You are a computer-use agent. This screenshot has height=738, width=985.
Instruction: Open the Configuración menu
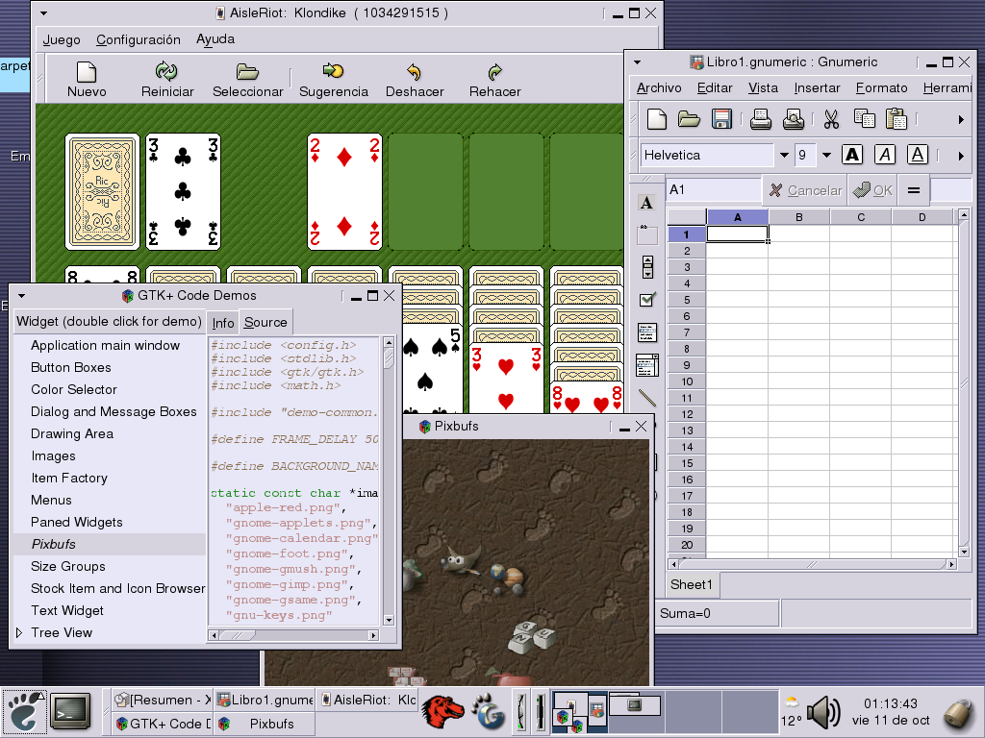click(139, 39)
